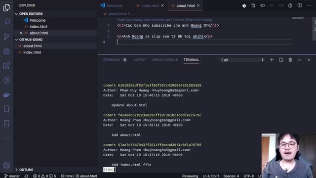Click the compare changes icon in editor toolbar
The width and height of the screenshot is (316, 178).
(x=253, y=5)
